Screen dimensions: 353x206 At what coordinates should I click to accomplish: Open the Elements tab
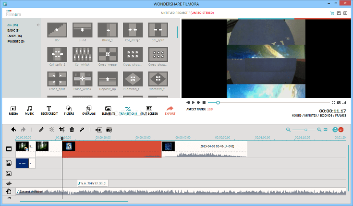(x=108, y=110)
